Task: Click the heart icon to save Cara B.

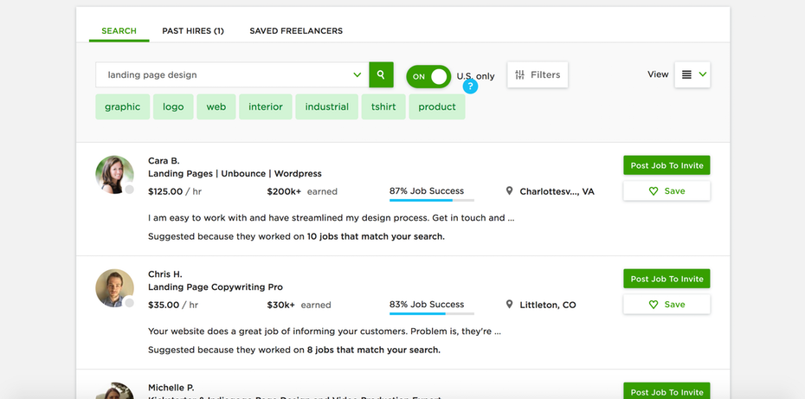Action: click(654, 191)
